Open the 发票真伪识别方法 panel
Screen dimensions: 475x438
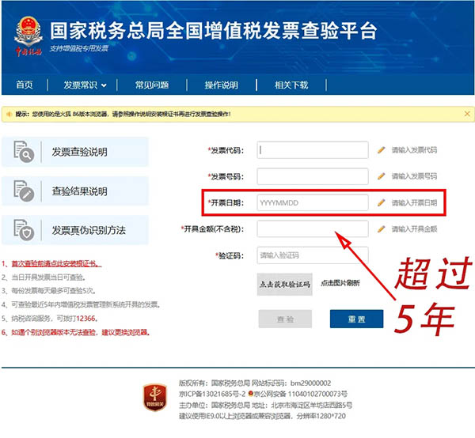tap(75, 230)
